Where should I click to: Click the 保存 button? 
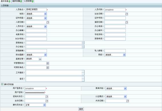pyautogui.click(x=81, y=109)
